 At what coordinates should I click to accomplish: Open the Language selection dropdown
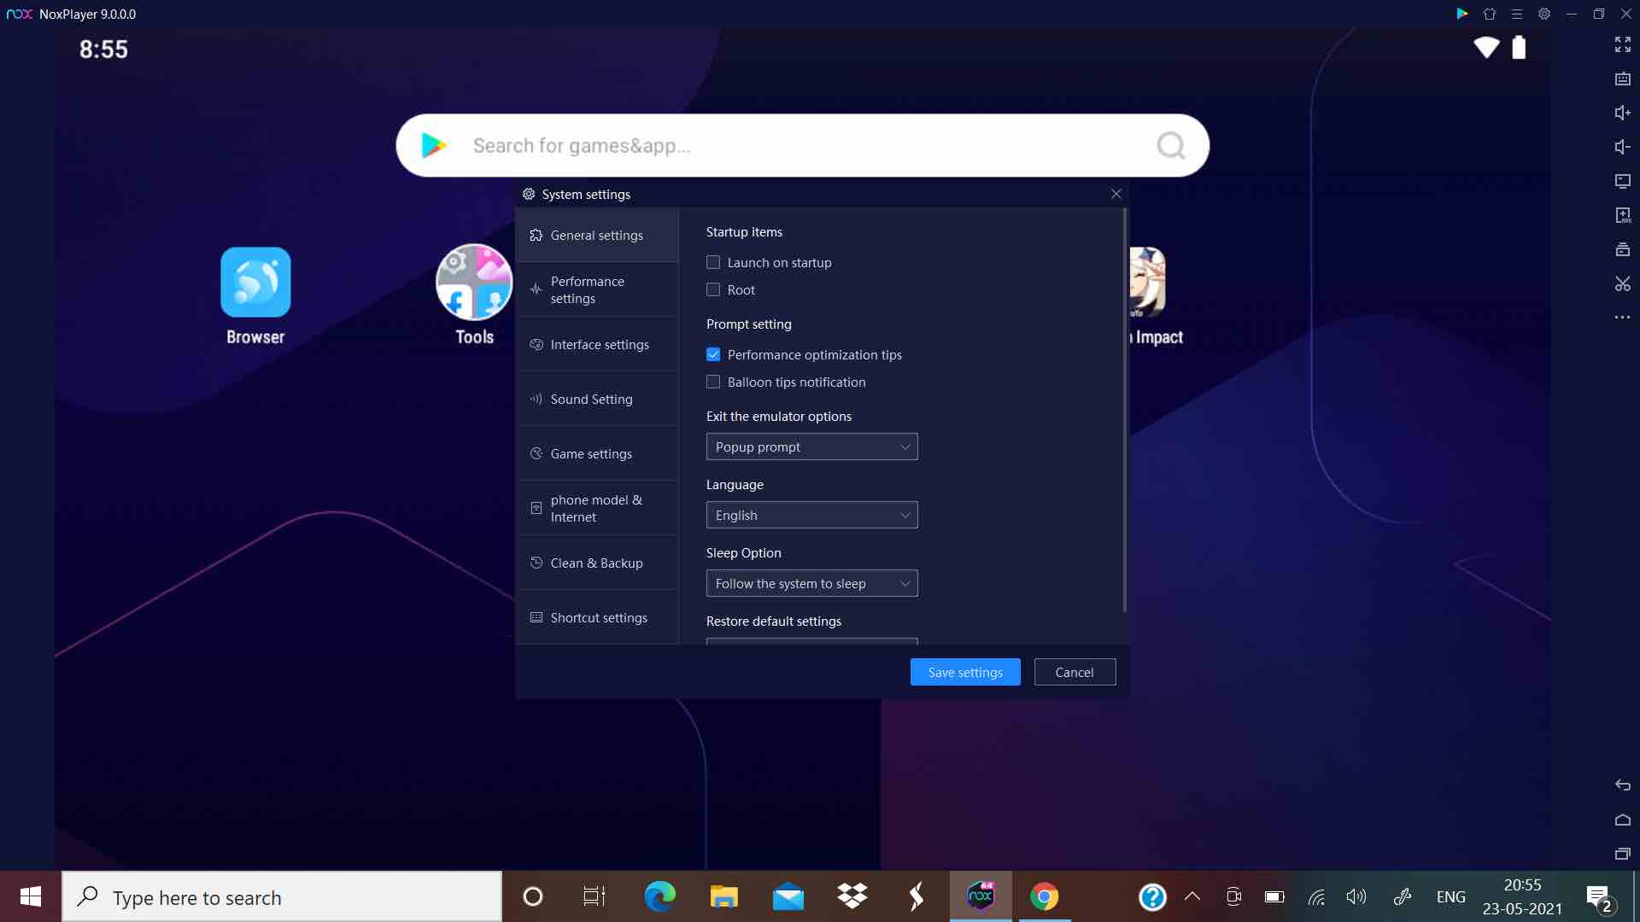click(810, 515)
